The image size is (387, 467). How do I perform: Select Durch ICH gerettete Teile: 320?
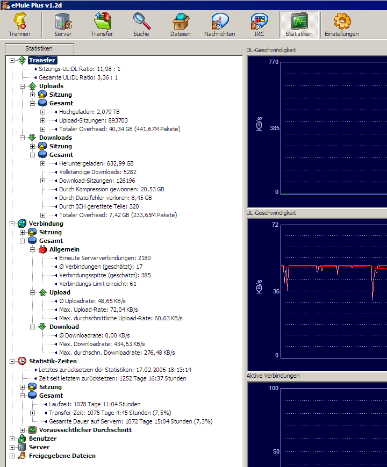click(99, 207)
